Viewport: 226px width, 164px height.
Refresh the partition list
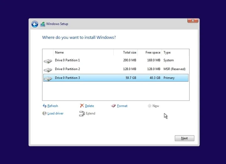tap(53, 106)
